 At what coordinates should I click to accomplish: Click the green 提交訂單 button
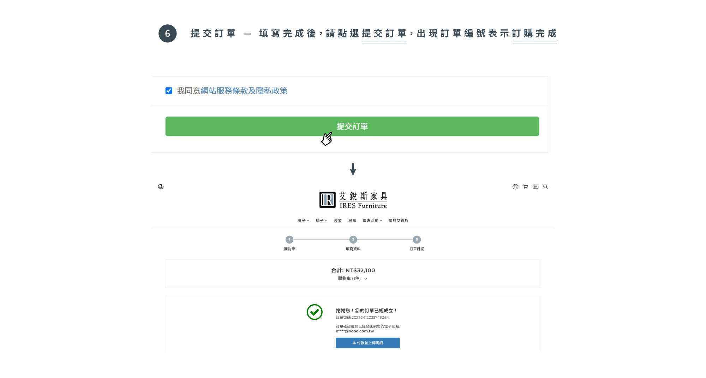click(x=352, y=126)
